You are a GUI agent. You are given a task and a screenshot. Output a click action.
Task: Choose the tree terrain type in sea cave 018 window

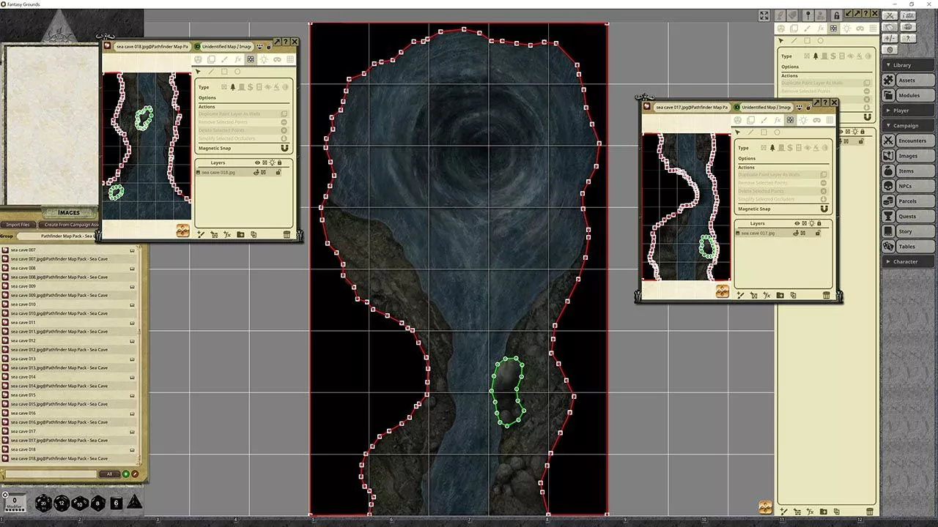233,87
